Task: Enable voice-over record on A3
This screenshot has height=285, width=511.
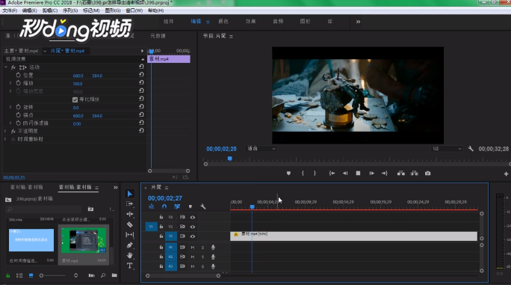Action: pos(213,266)
